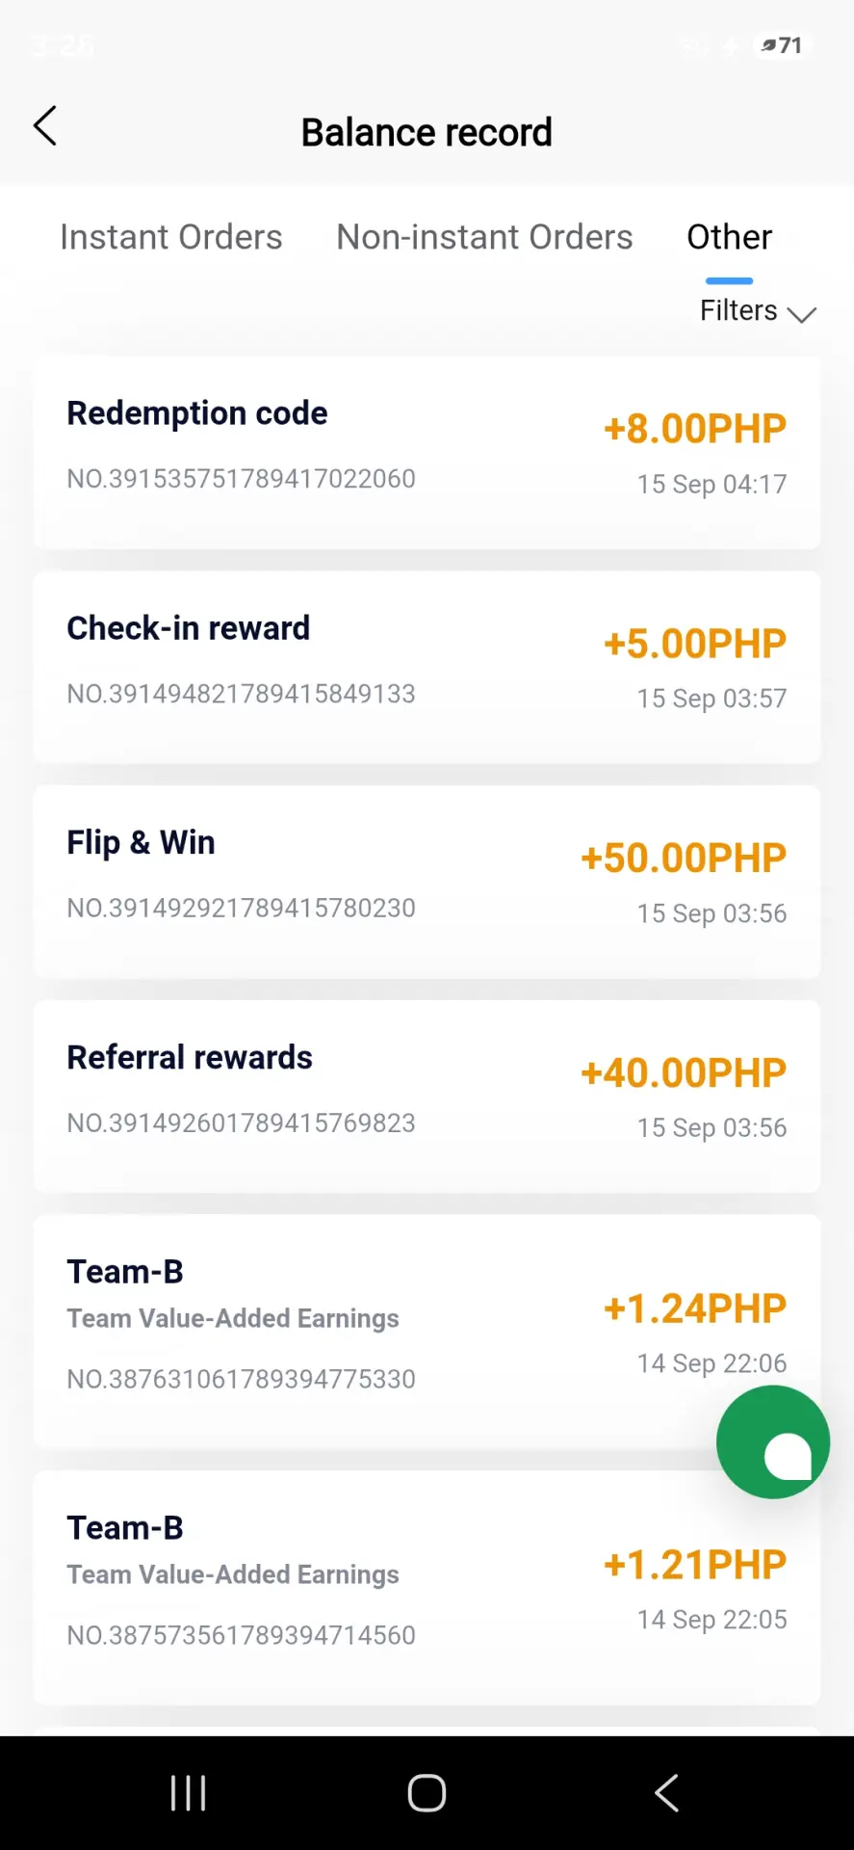The height and width of the screenshot is (1850, 854).
Task: Open the Check-in reward record
Action: [427, 668]
